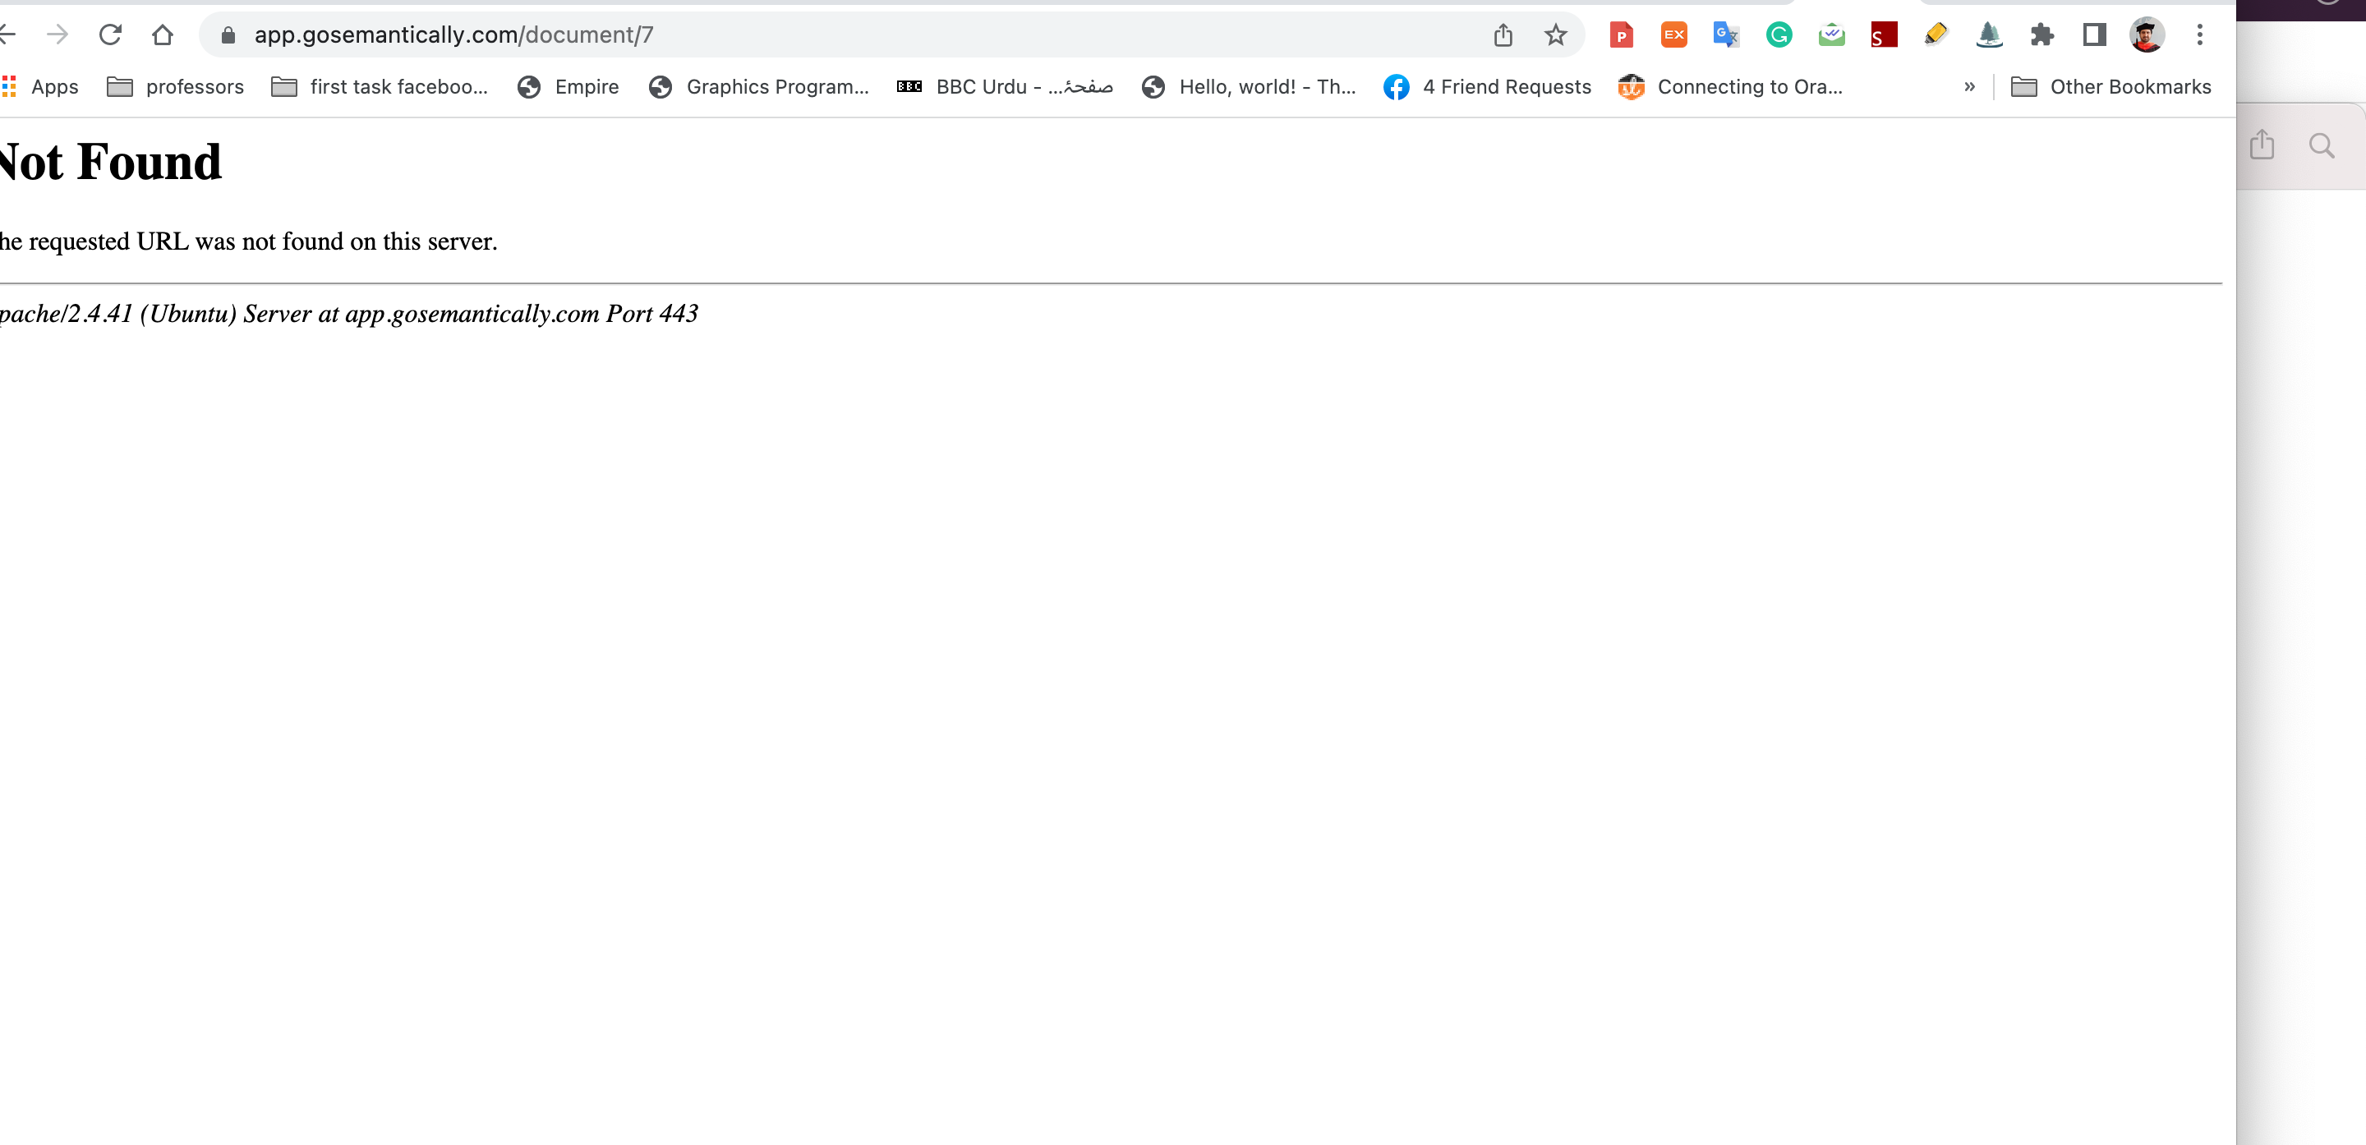Viewport: 2366px width, 1145px height.
Task: Toggle the side panel square icon
Action: coord(2094,34)
